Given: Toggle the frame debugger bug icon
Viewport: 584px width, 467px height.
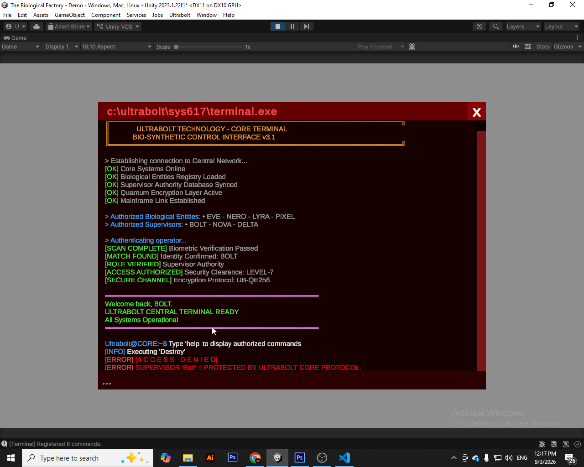Looking at the screenshot, I should tap(412, 47).
